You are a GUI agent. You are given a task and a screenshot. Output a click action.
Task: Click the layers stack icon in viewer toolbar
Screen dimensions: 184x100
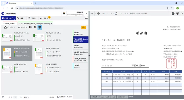tap(99, 13)
